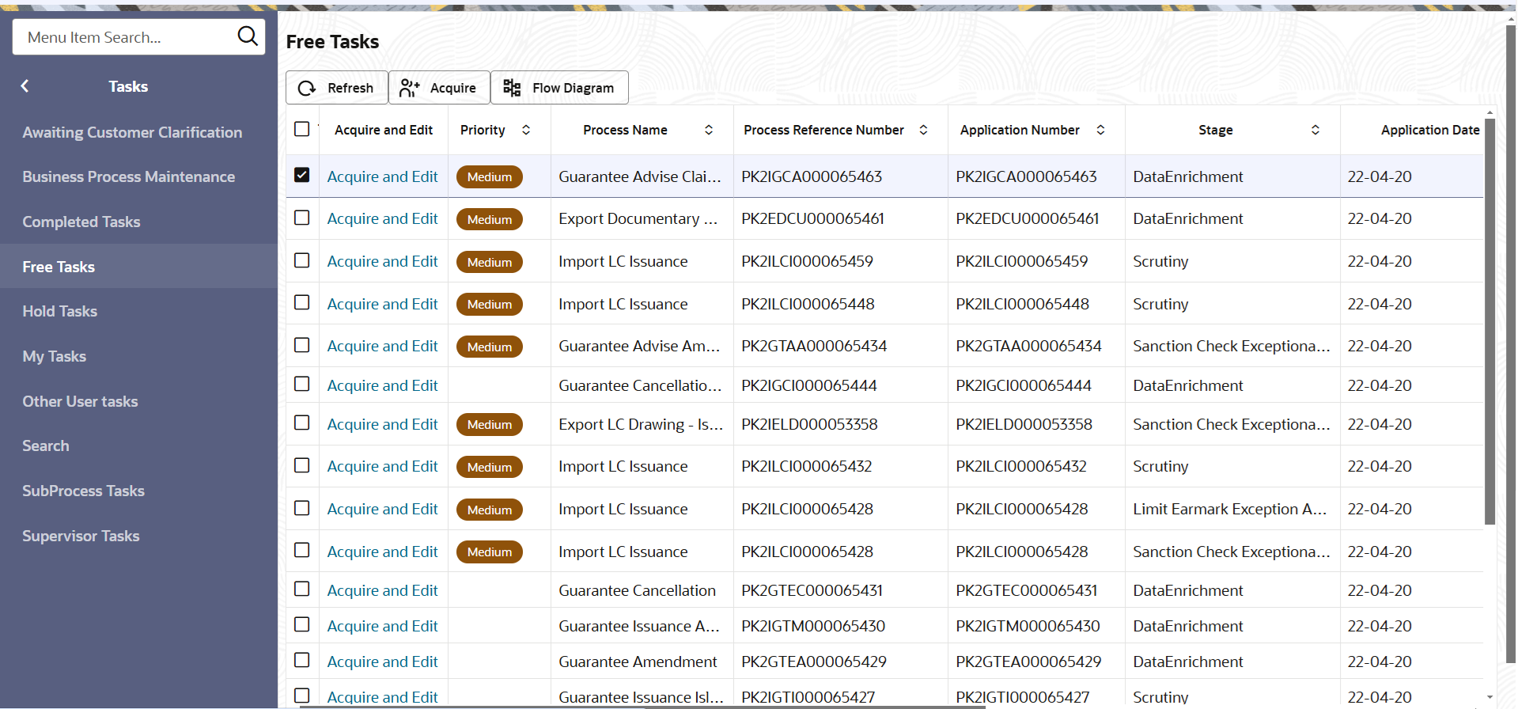
Task: Open Supervisor Tasks
Action: click(x=81, y=536)
